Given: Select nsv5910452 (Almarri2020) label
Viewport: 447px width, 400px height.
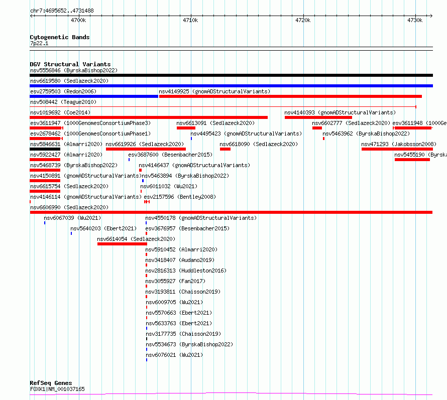Looking at the screenshot, I should [181, 249].
